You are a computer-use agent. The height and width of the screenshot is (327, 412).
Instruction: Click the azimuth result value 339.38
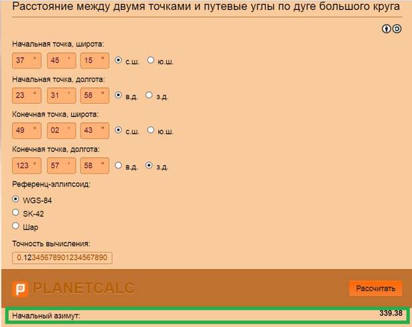[391, 313]
